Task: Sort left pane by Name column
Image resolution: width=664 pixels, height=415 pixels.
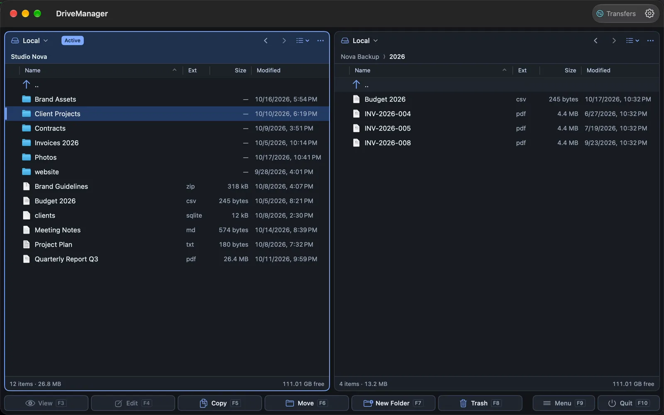Action: [101, 71]
